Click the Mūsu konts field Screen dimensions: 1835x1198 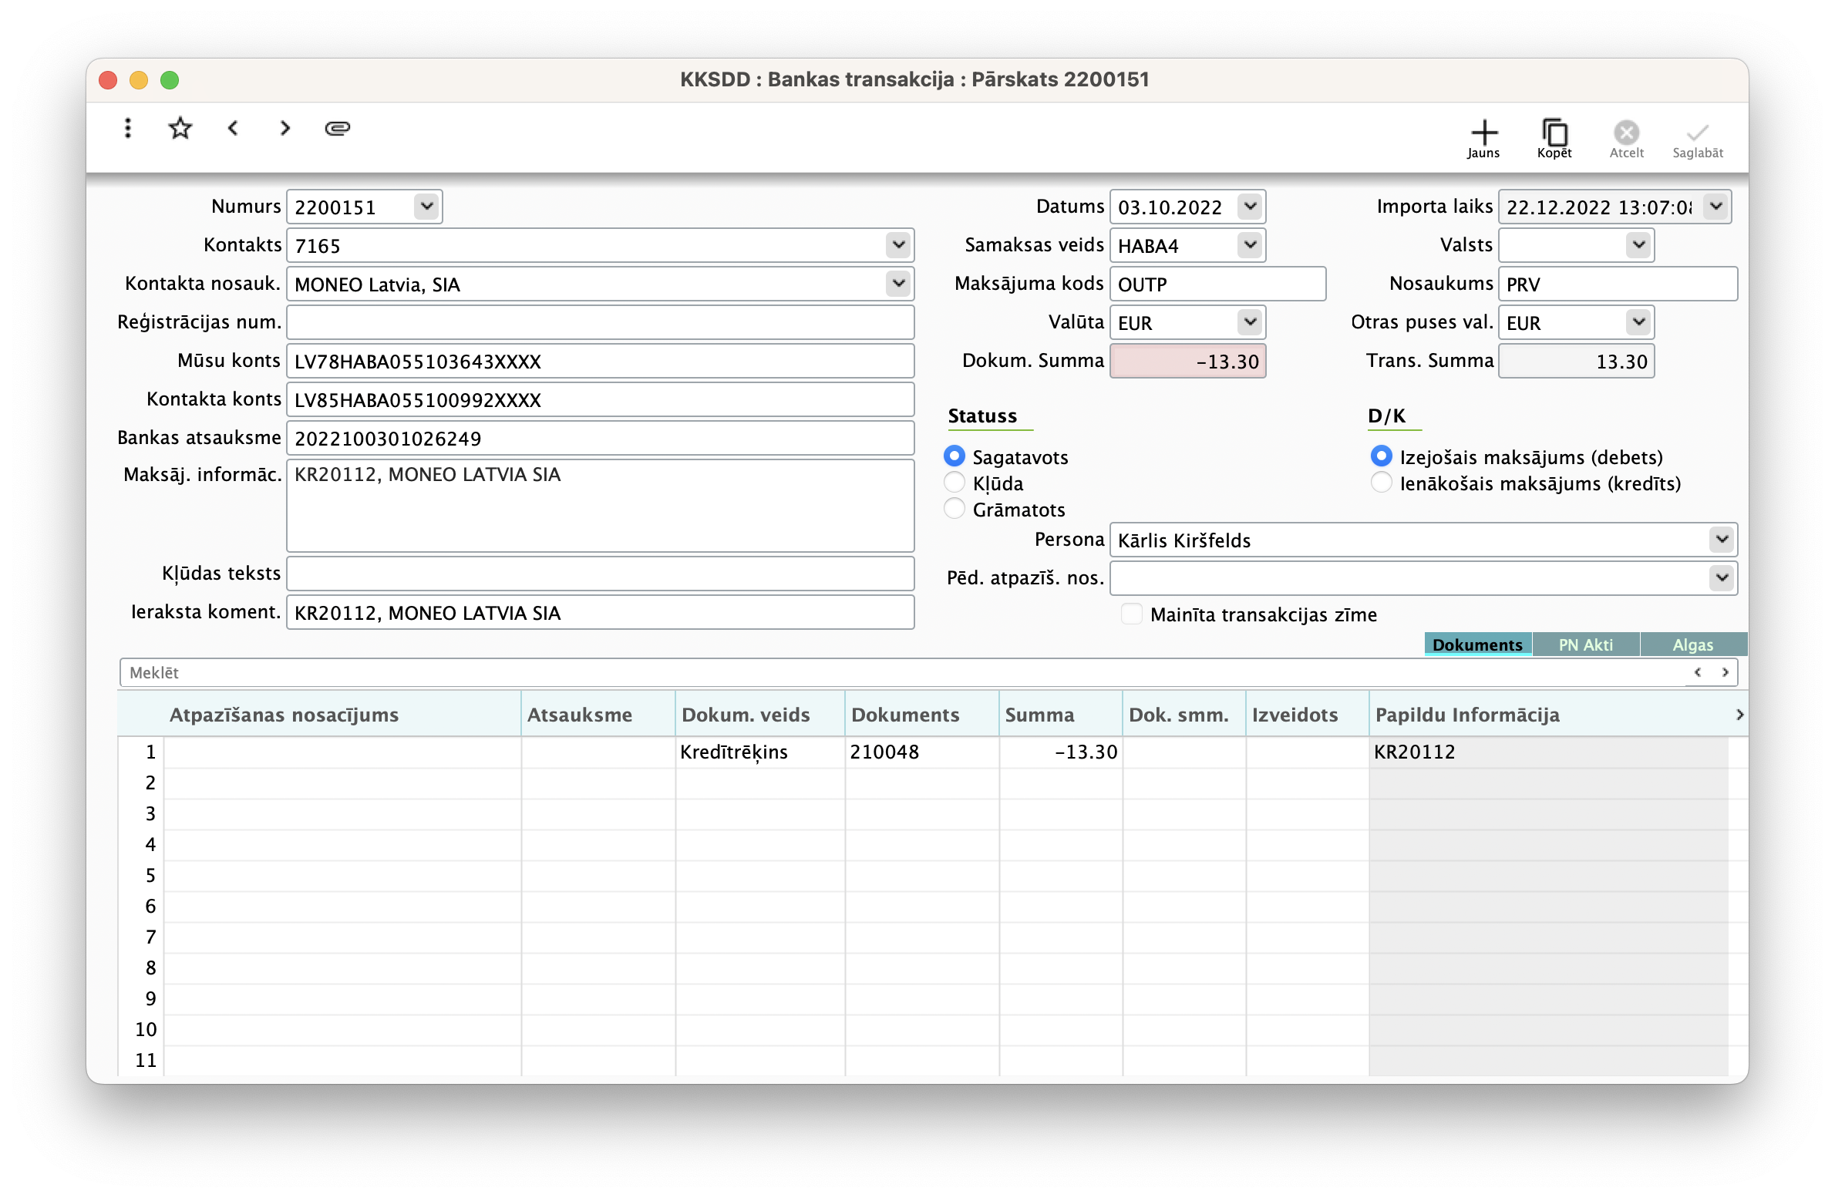pos(600,361)
